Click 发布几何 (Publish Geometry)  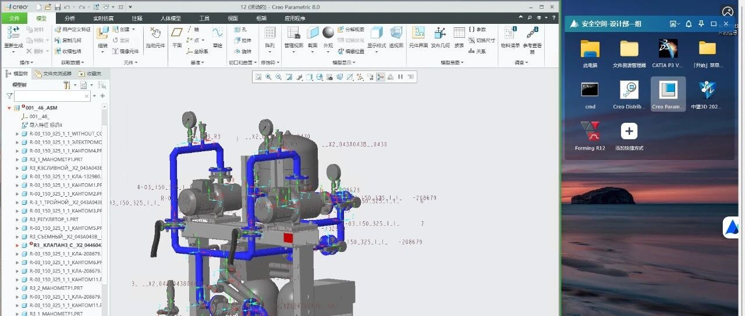click(440, 37)
